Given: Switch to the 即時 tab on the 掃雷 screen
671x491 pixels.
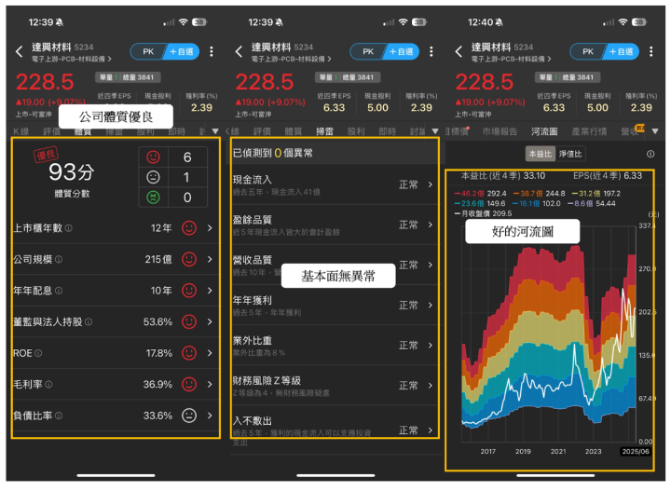Looking at the screenshot, I should pyautogui.click(x=388, y=131).
